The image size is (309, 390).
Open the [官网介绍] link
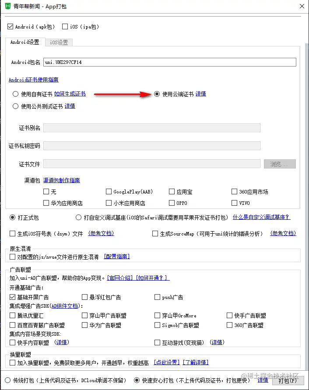[120, 278]
